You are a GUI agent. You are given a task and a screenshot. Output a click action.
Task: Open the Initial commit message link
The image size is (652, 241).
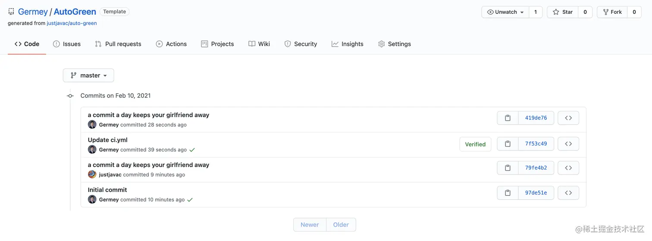point(107,190)
